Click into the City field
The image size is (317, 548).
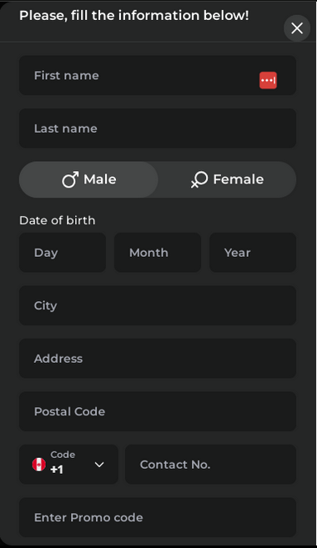tap(158, 305)
